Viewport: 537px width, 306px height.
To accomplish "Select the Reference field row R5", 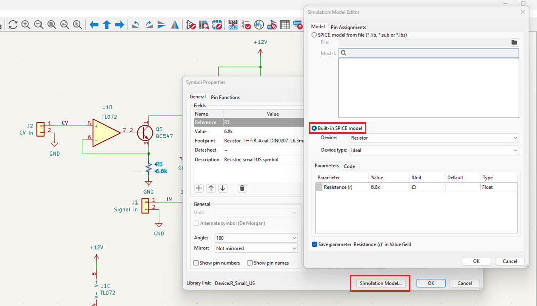I will click(x=249, y=122).
